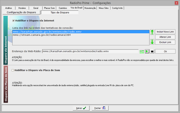Move selected link down with green arrow
Viewport: 180px width, 113px height.
(152, 42)
